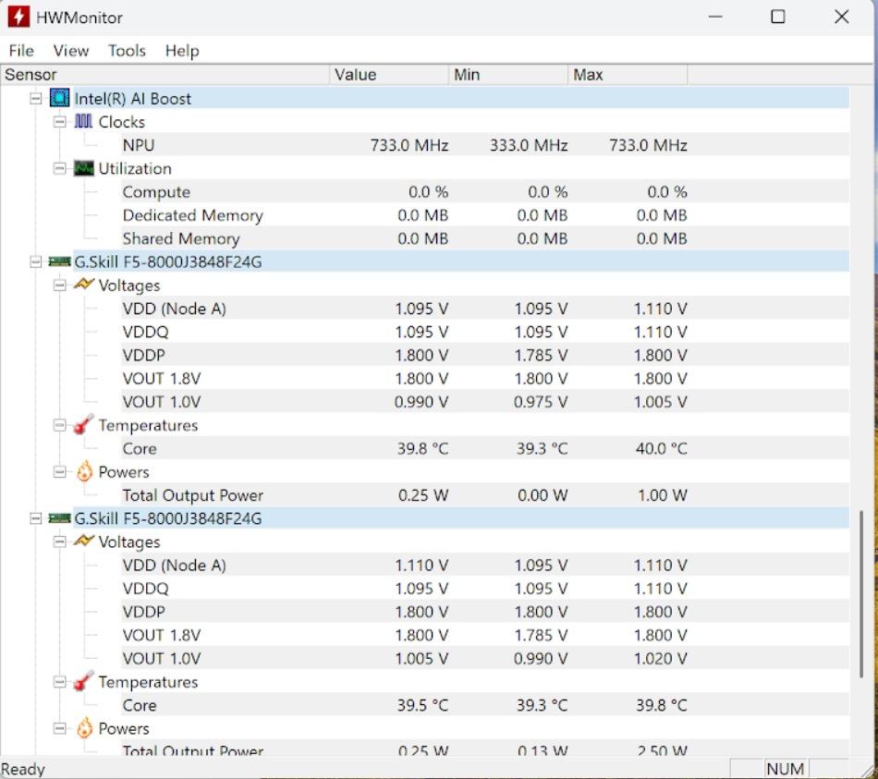Collapse the second G.Skill memory node
Screen dimensions: 878x779
coord(36,518)
